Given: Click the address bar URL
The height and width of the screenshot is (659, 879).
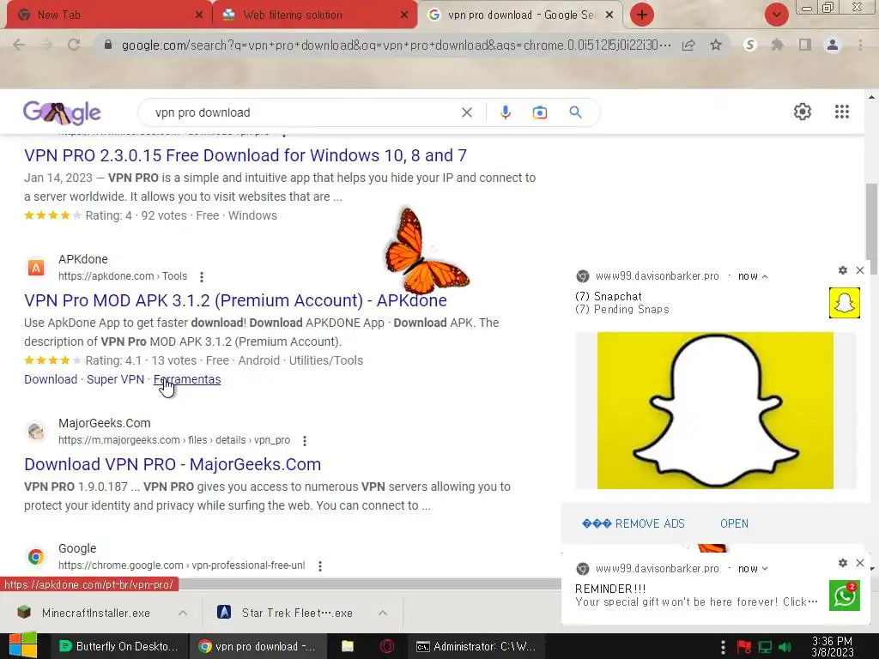Looking at the screenshot, I should 396,45.
